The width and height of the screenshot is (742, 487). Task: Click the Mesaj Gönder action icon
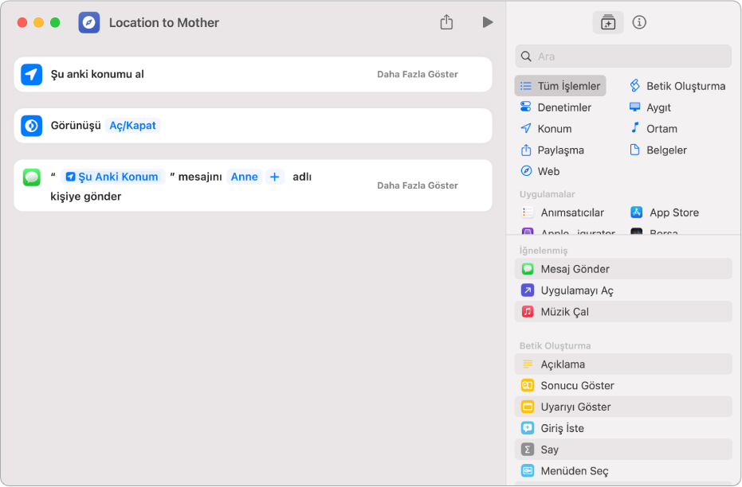point(528,269)
